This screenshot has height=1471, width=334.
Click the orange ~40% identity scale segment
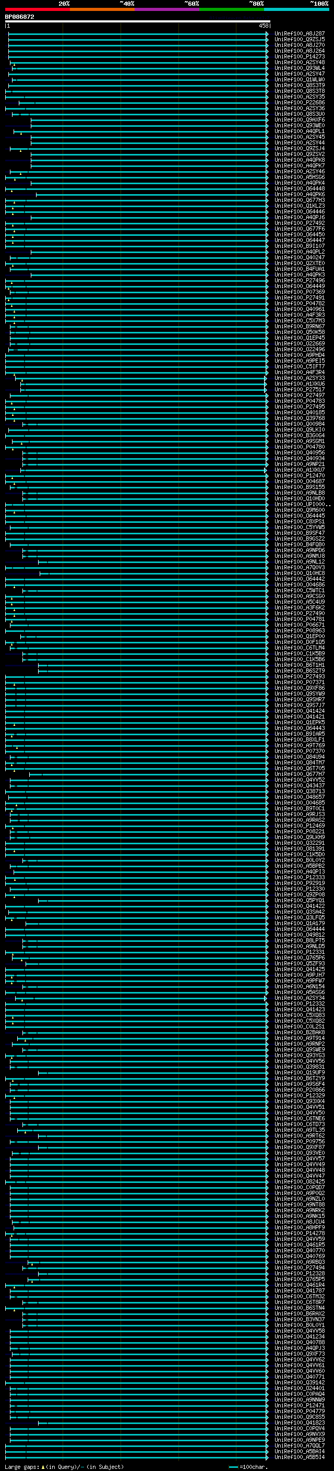tap(102, 9)
